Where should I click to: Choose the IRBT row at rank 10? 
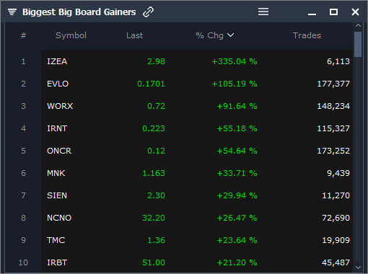click(197, 262)
